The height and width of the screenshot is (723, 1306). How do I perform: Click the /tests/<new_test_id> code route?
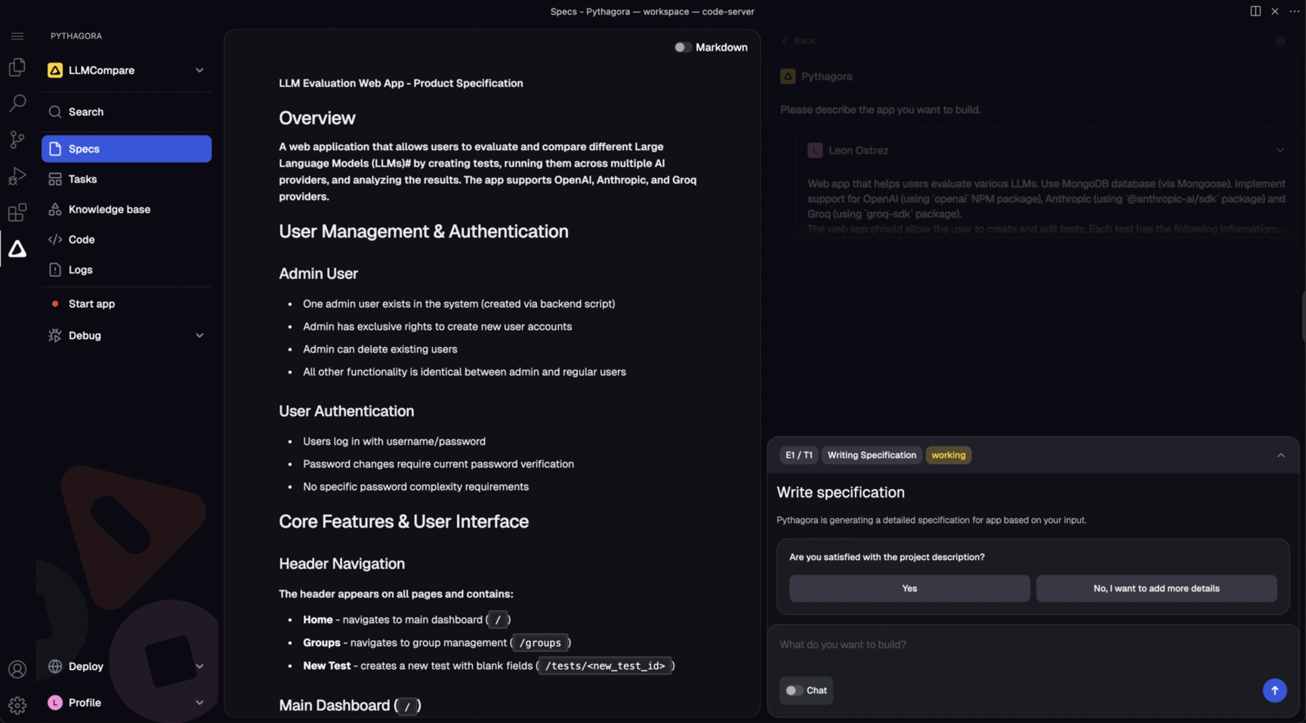pyautogui.click(x=605, y=666)
